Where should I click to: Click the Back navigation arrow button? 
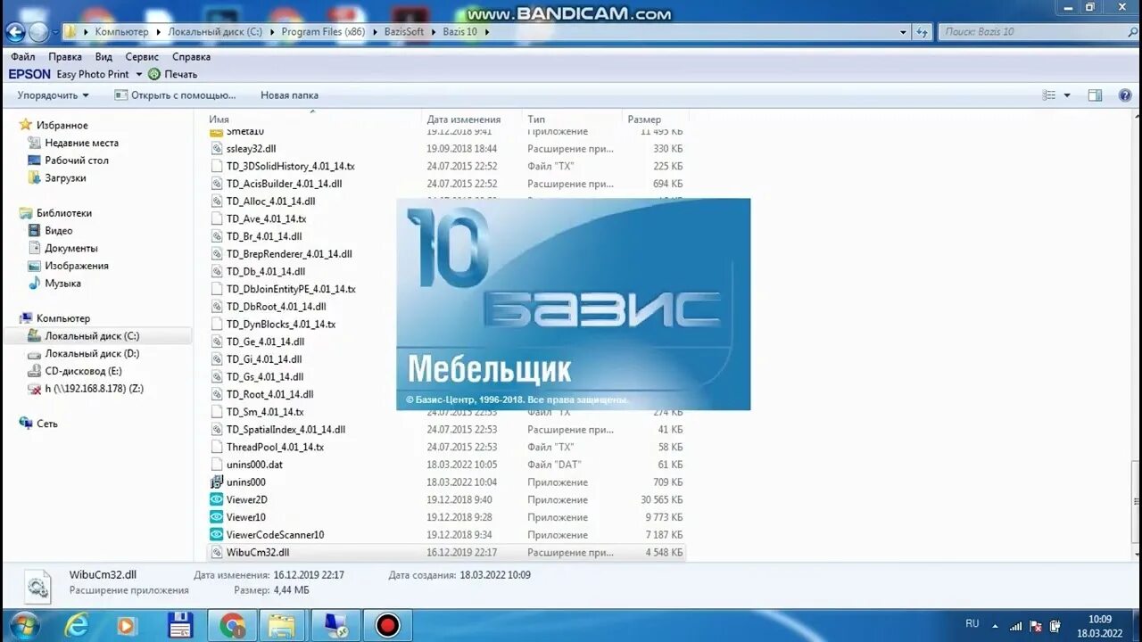[15, 32]
